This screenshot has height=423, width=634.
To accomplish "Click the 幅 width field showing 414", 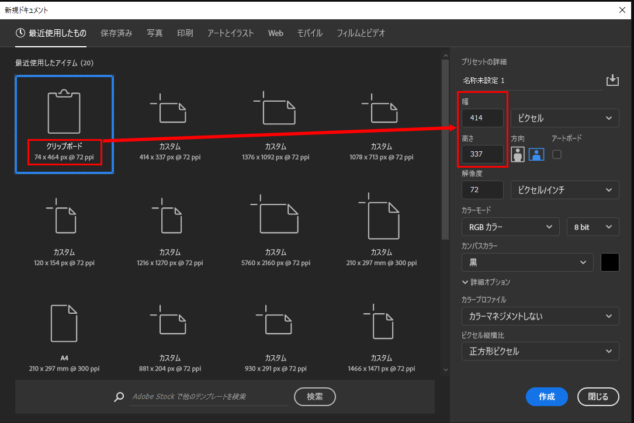I will [x=483, y=118].
